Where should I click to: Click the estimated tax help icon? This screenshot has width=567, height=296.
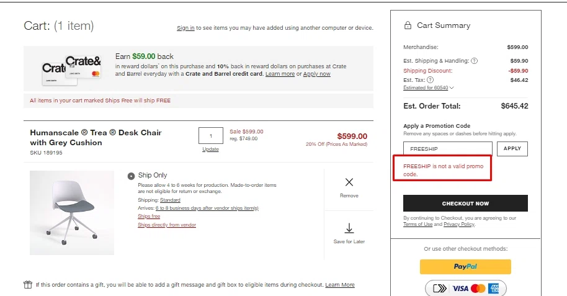pyautogui.click(x=430, y=80)
